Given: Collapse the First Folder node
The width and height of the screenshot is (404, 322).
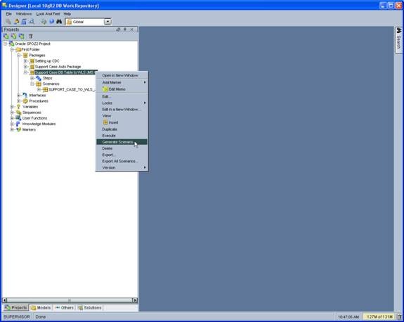Looking at the screenshot, I should click(12, 49).
